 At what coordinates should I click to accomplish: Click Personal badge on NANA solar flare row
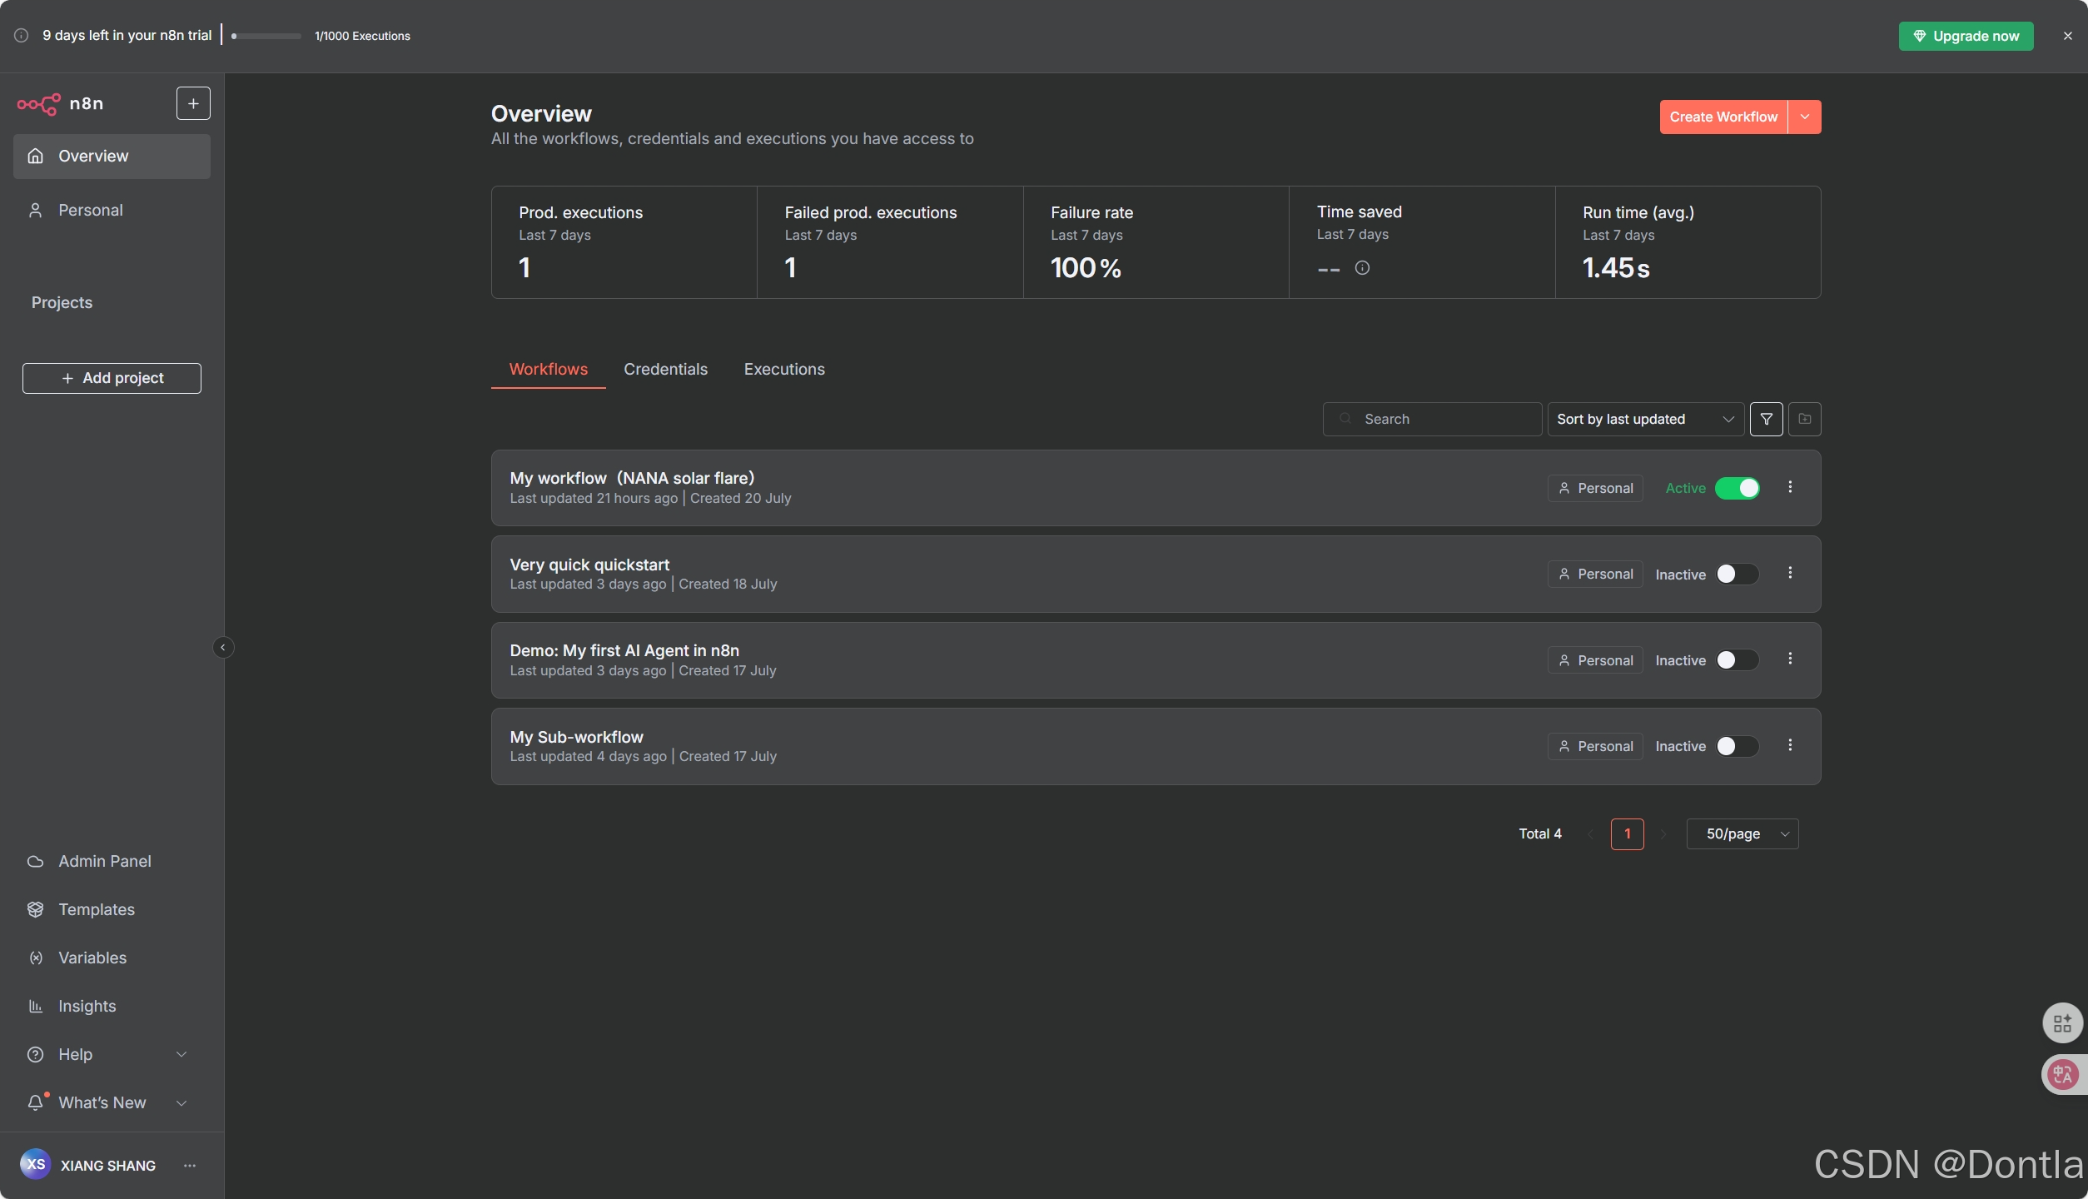(x=1595, y=489)
